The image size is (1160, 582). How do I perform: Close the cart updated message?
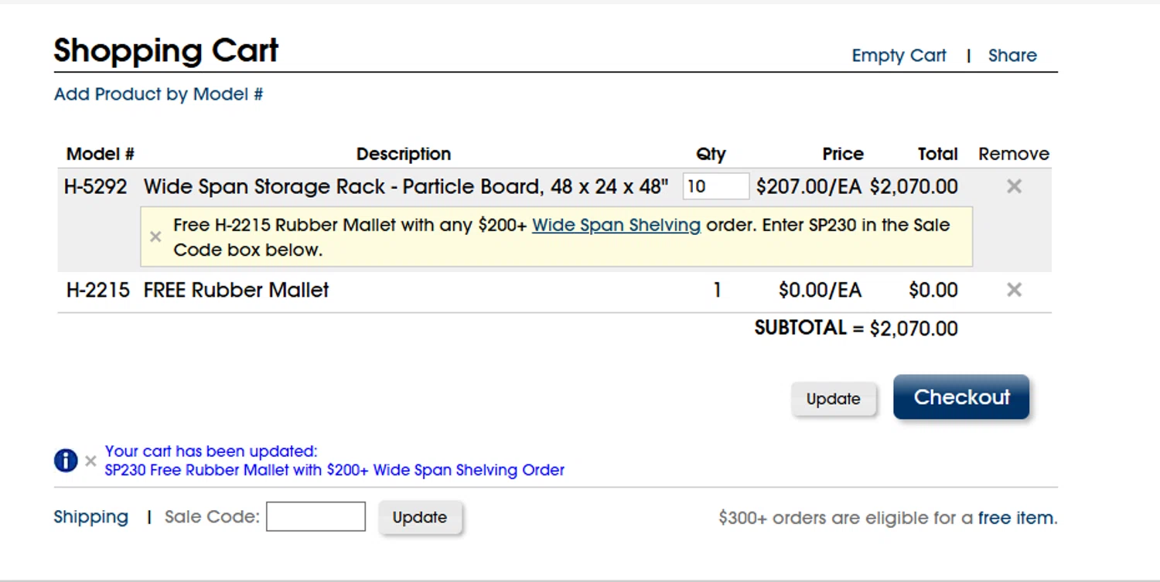tap(90, 461)
